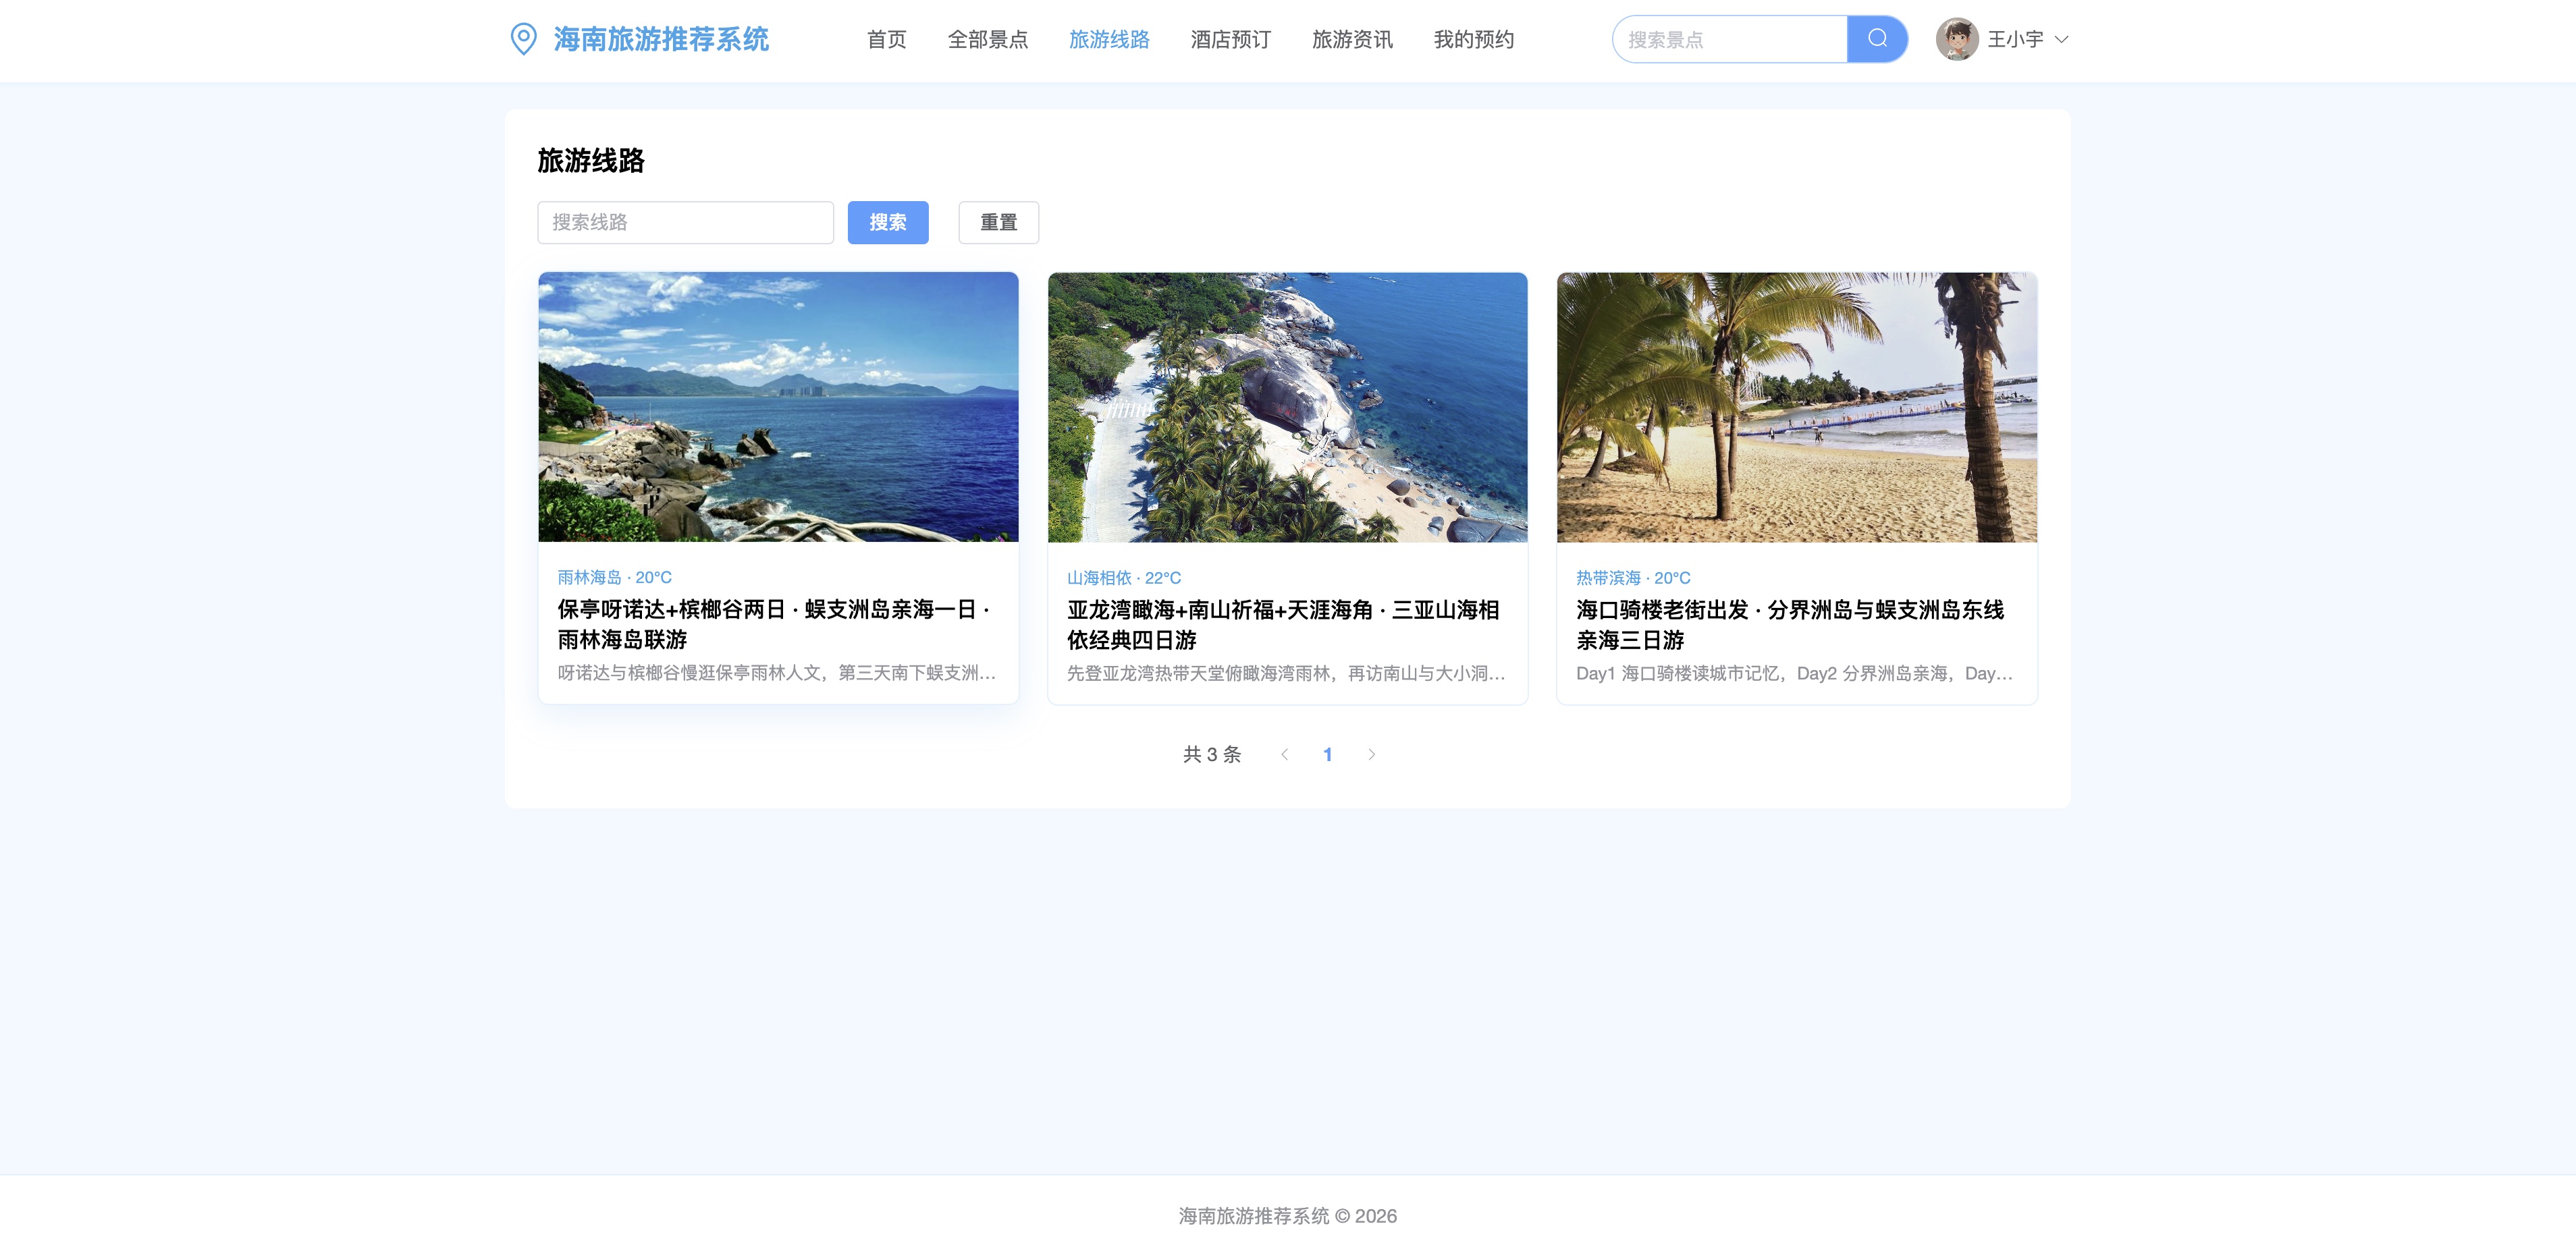2576x1251 pixels.
Task: Click footer text 海南旅游推荐系统 © 2026
Action: click(1287, 1216)
